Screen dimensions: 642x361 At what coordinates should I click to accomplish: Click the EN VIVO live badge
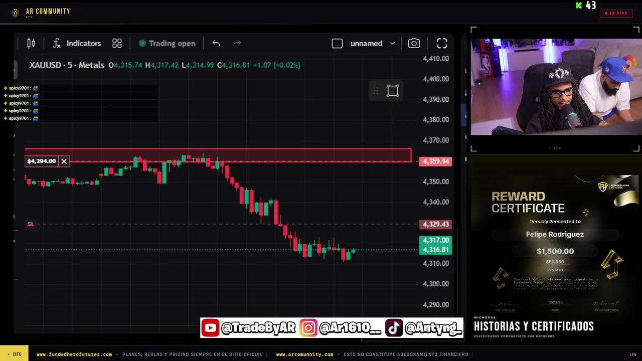pos(616,13)
